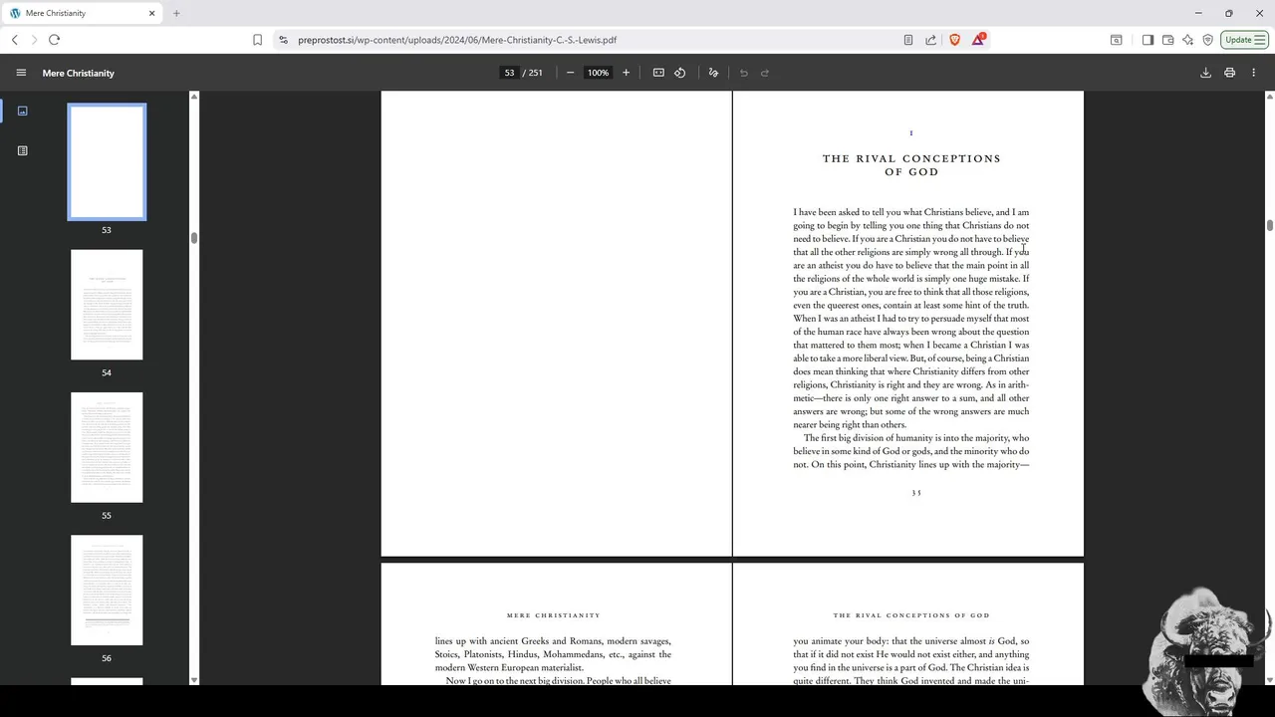Open Brave VPN shield icon
The width and height of the screenshot is (1275, 717).
(x=1207, y=40)
